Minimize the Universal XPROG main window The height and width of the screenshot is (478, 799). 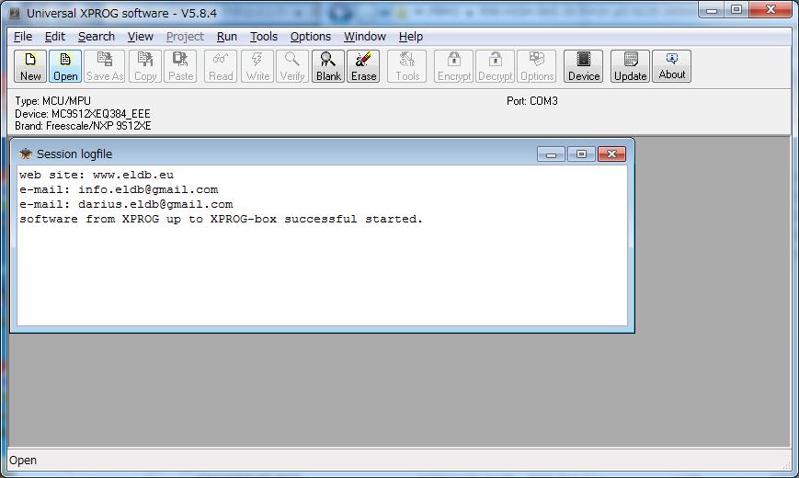[712, 10]
